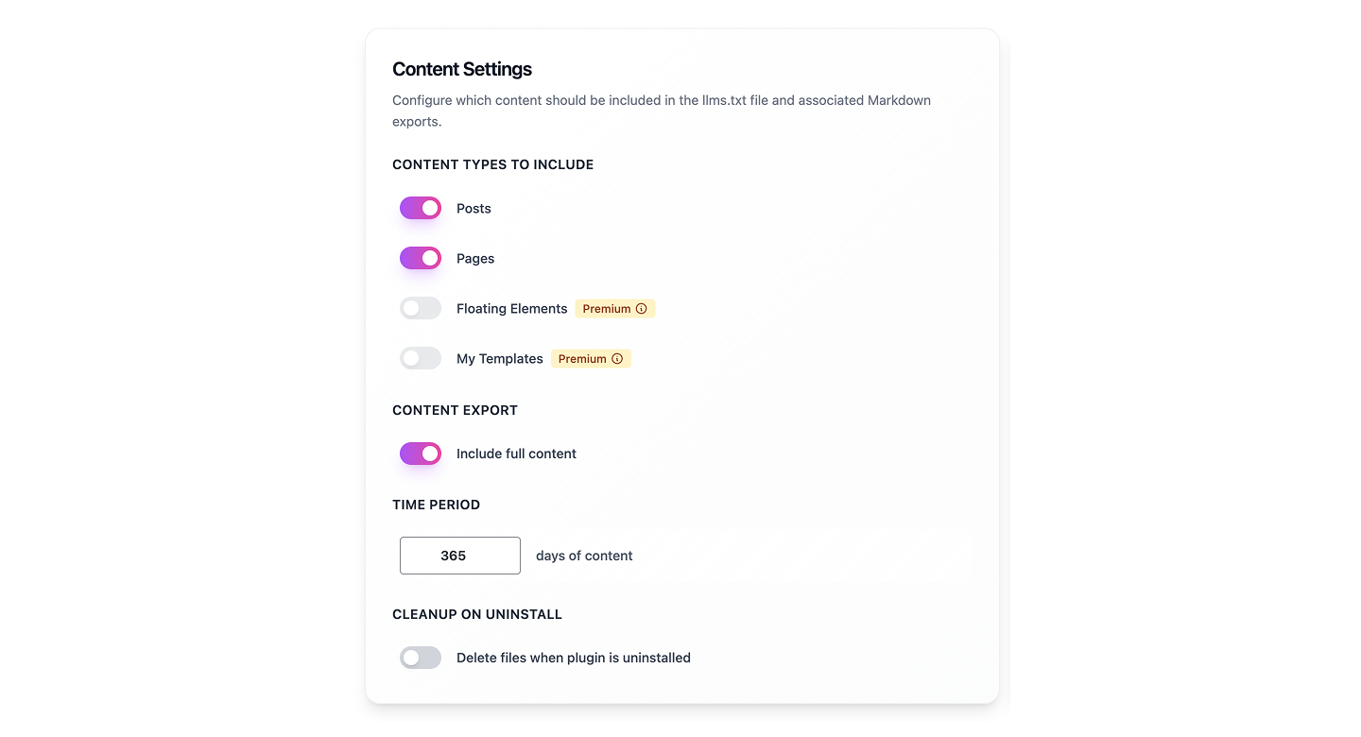Click the Pages label text

click(x=475, y=259)
